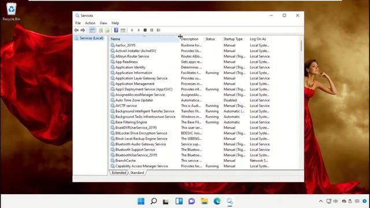Open the Recycle Bin desktop icon
The height and width of the screenshot is (208, 370).
point(12,12)
